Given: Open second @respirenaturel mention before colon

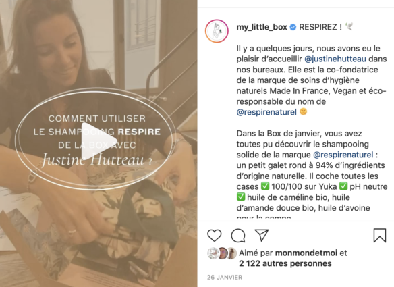Looking at the screenshot, I should (x=343, y=155).
